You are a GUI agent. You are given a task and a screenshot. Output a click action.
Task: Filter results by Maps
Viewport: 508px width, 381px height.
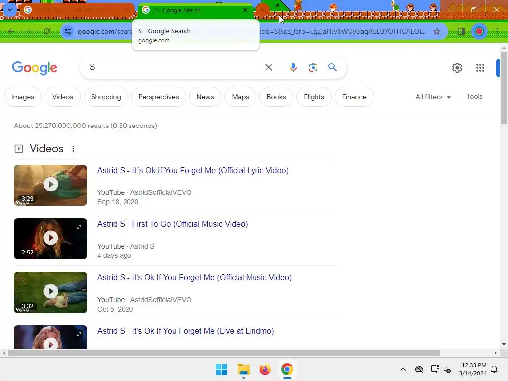241,97
